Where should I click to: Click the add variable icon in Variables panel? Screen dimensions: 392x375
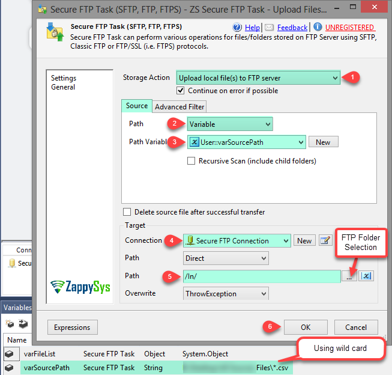coord(10,323)
